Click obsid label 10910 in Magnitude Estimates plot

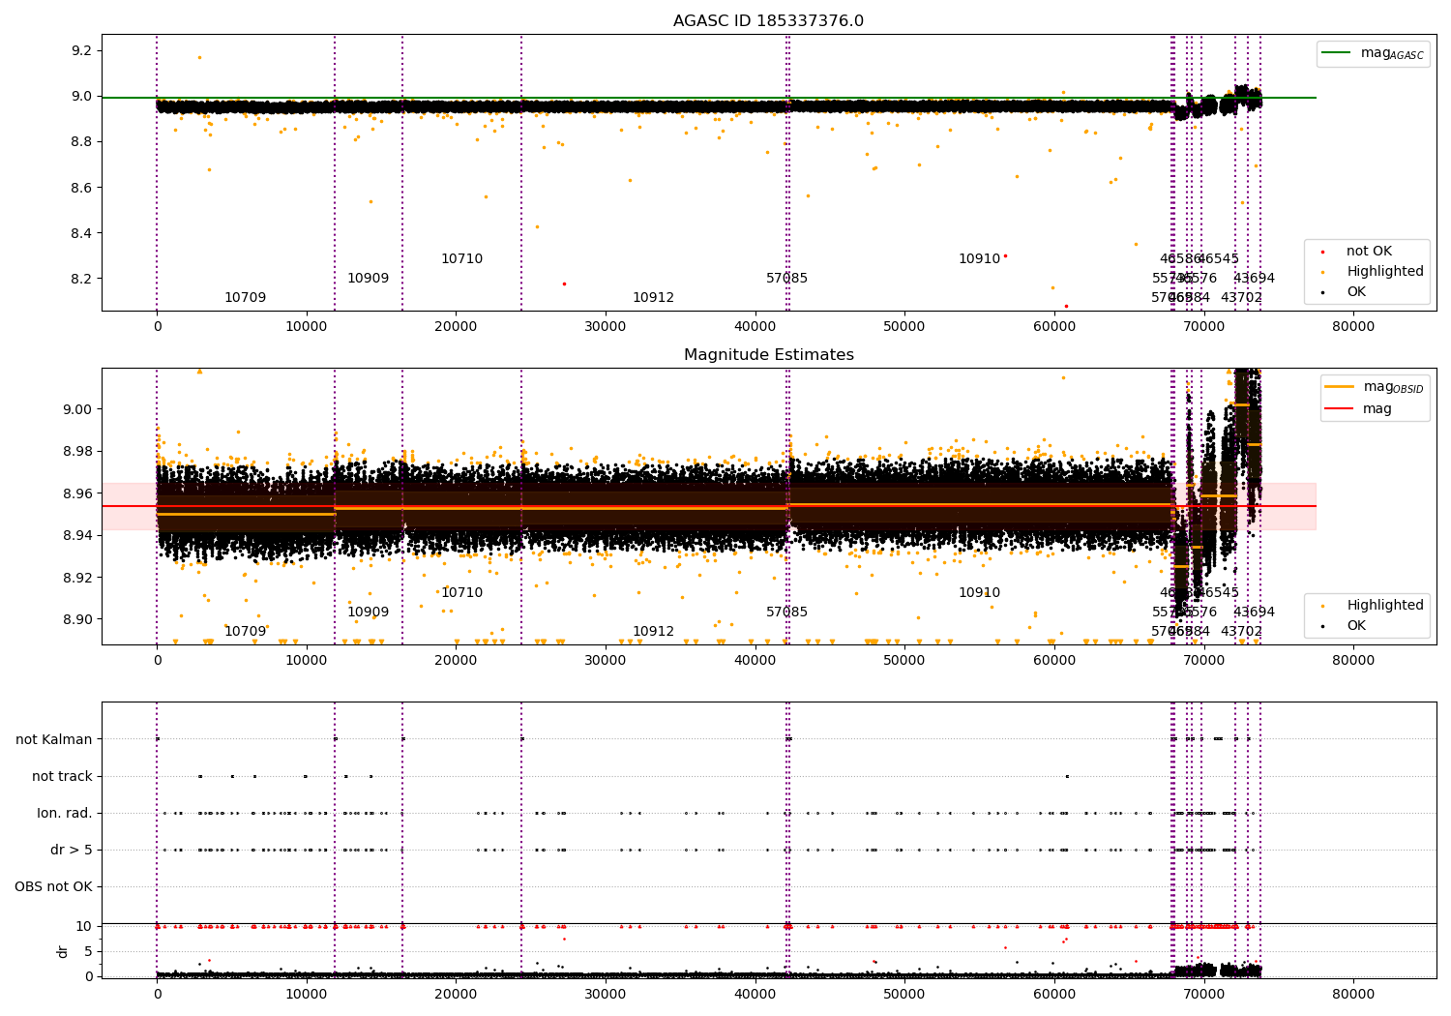point(979,593)
